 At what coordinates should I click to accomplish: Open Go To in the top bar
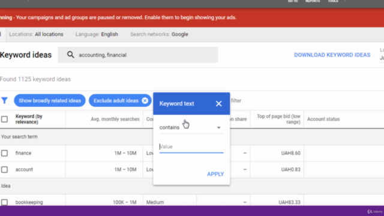pyautogui.click(x=293, y=1)
